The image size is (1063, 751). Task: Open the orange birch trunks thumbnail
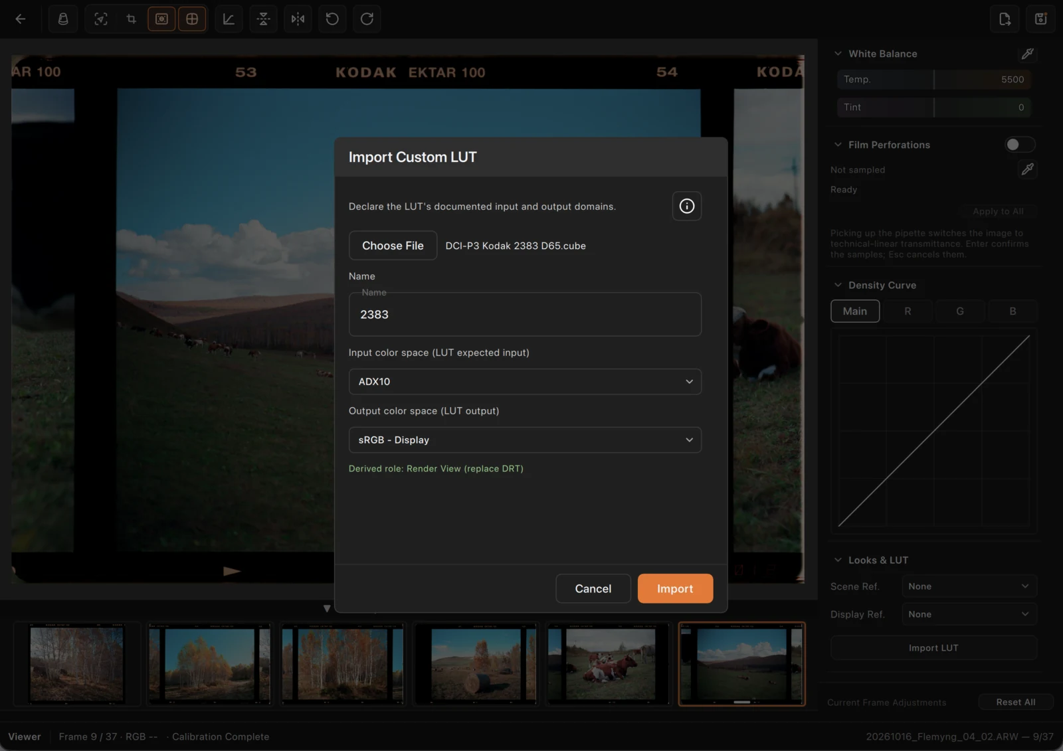[343, 664]
